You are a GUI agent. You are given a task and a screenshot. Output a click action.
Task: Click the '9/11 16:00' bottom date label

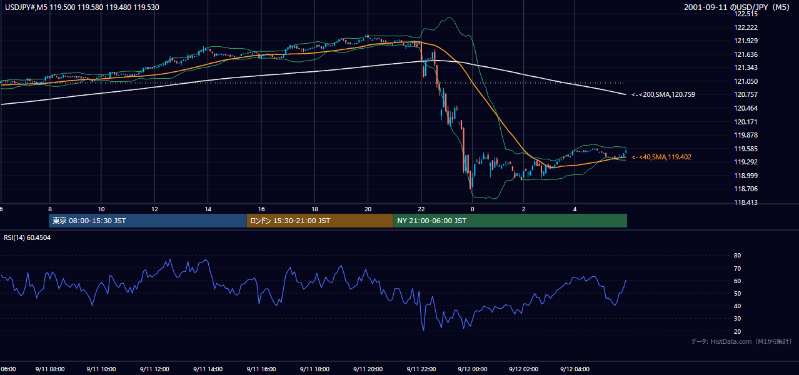pos(261,369)
